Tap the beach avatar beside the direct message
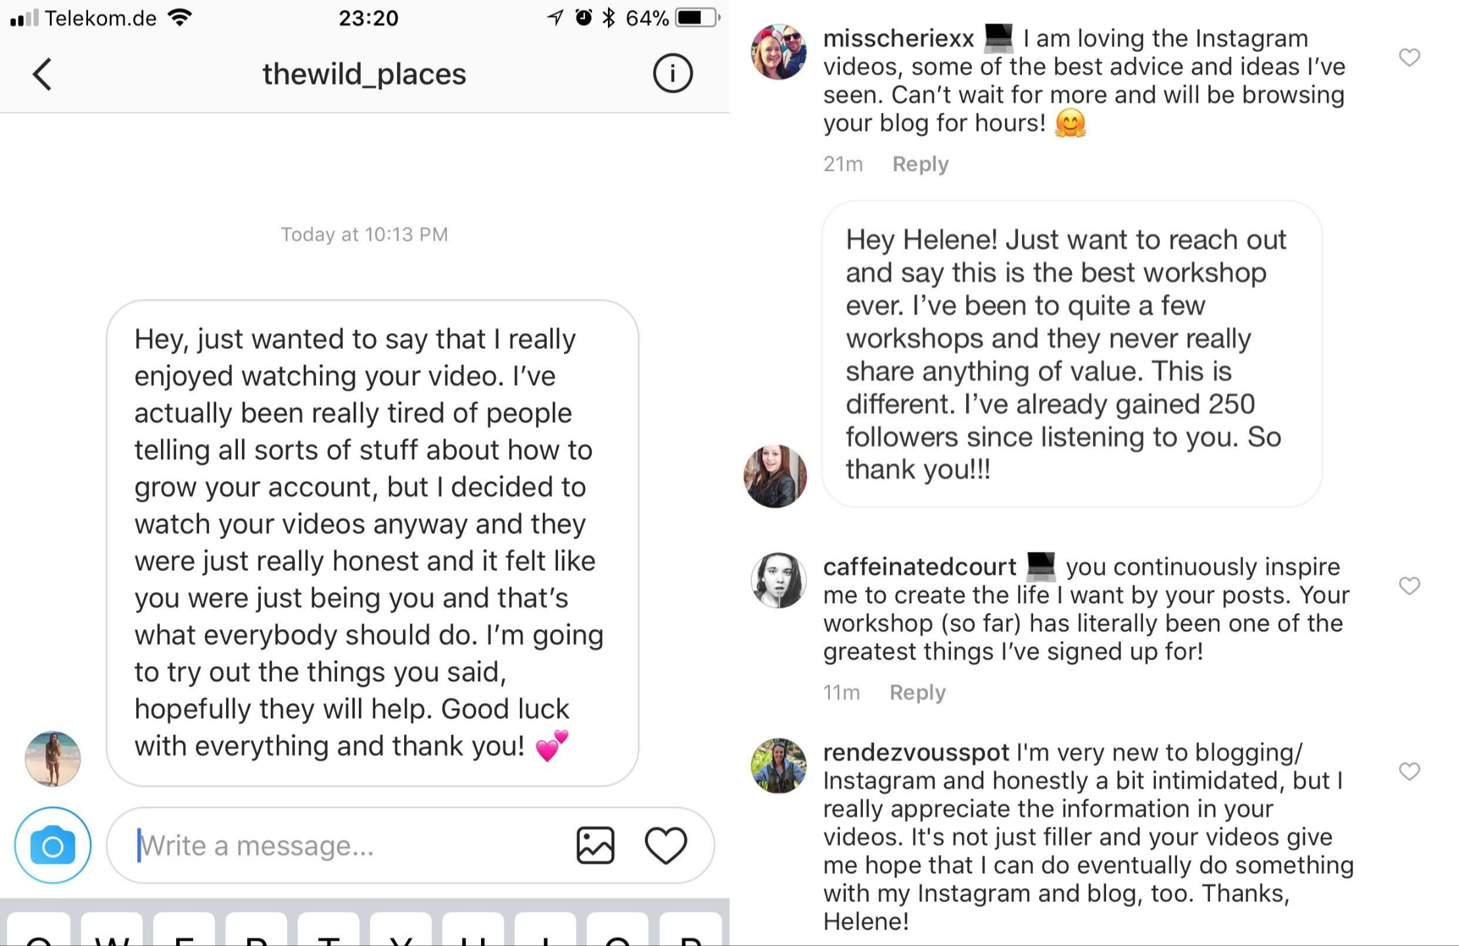The image size is (1459, 946). point(53,758)
